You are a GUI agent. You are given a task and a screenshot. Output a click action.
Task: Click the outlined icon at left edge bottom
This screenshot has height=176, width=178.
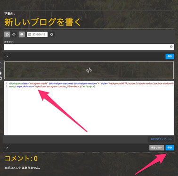[1, 78]
